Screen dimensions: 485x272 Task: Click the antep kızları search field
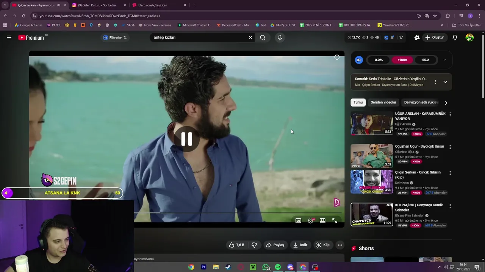[199, 37]
